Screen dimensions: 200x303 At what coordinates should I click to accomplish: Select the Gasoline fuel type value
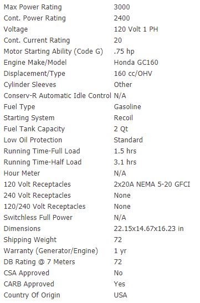pyautogui.click(x=127, y=107)
